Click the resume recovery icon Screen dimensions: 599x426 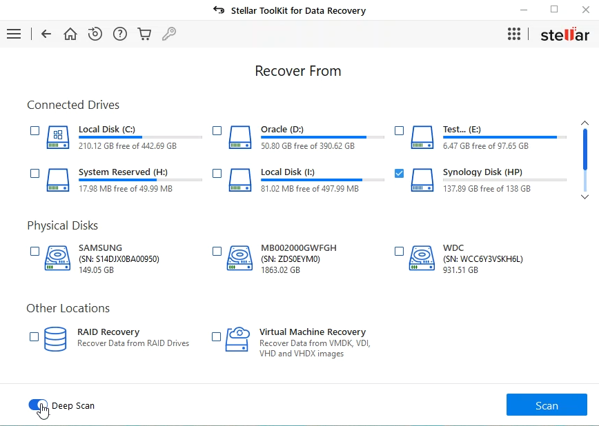click(x=95, y=34)
